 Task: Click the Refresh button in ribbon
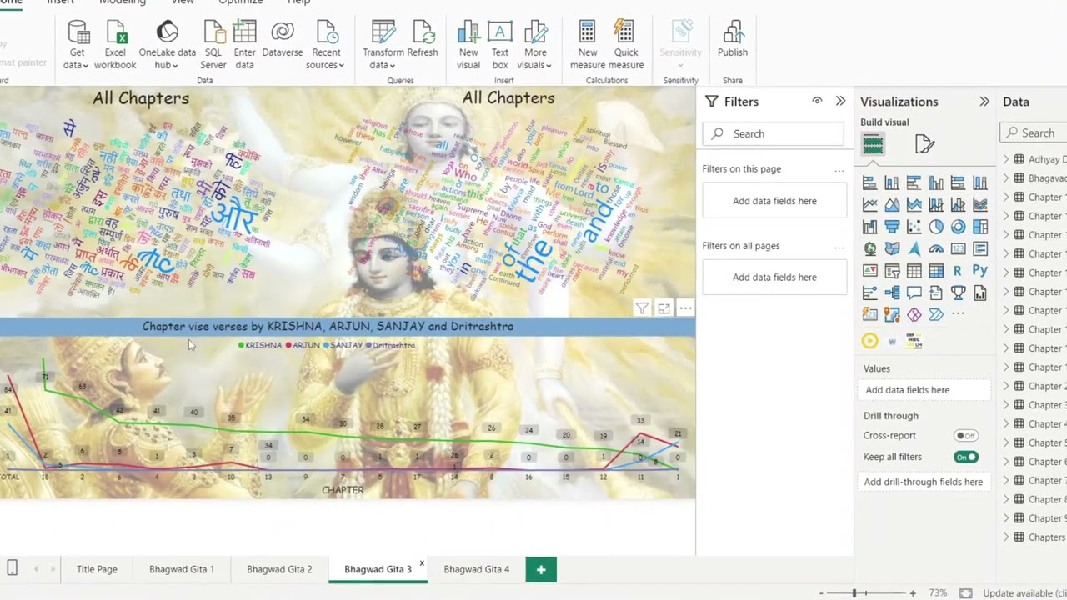coord(423,40)
